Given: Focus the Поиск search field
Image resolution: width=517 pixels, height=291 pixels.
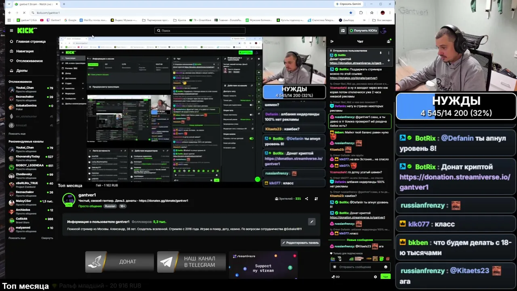Looking at the screenshot, I should pyautogui.click(x=200, y=30).
